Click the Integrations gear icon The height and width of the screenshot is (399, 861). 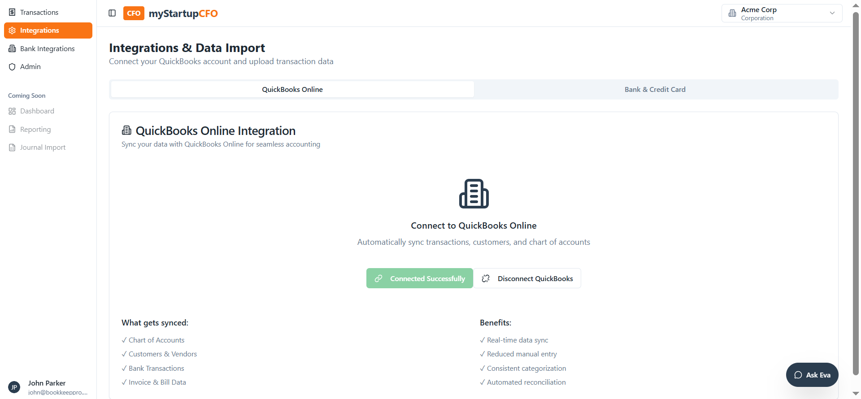click(x=12, y=30)
